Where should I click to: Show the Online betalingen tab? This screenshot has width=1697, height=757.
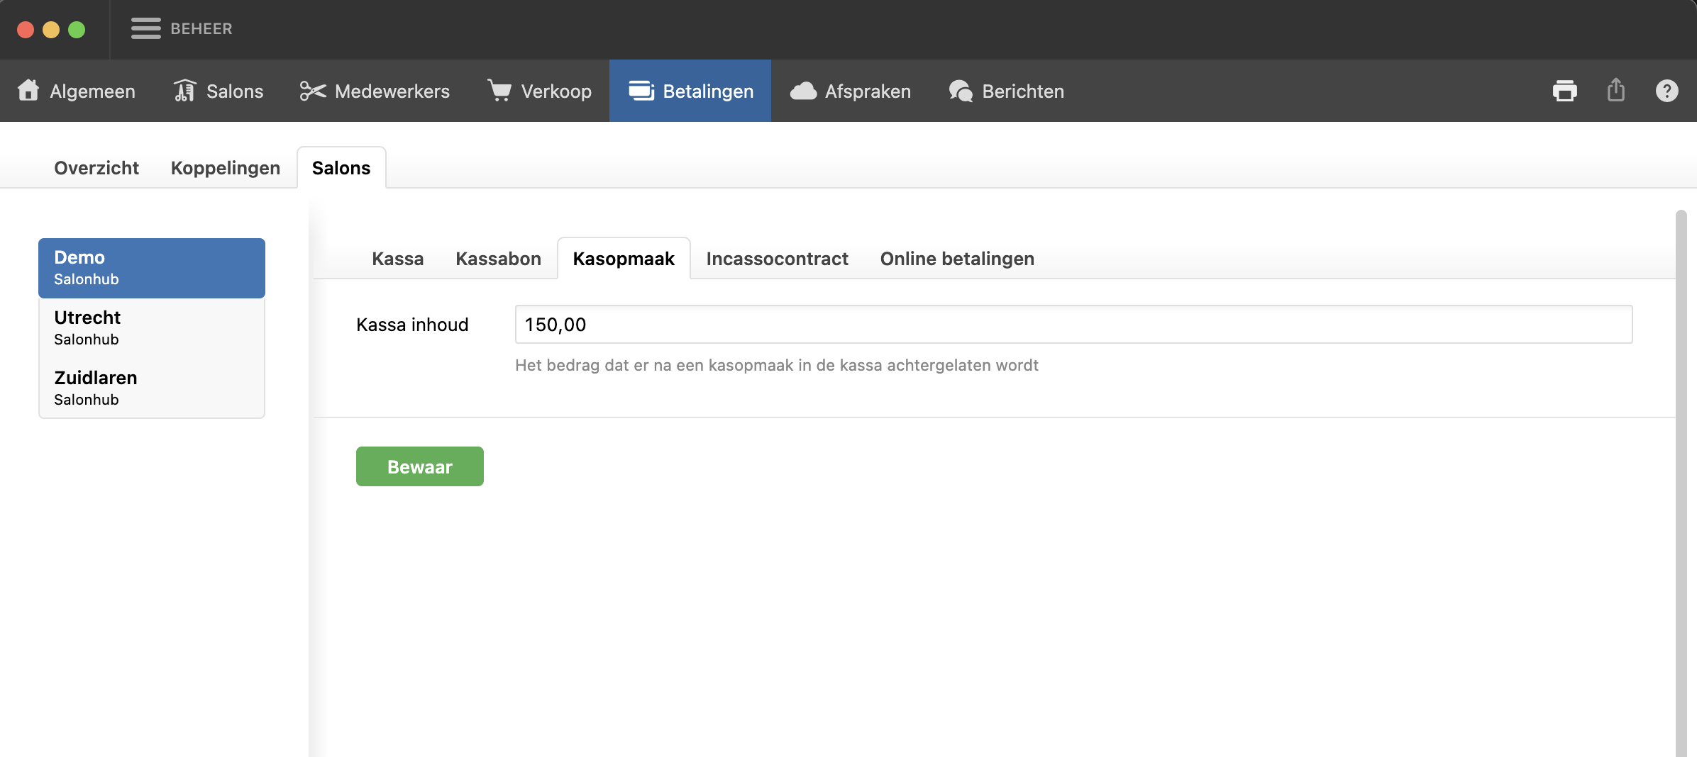956,259
